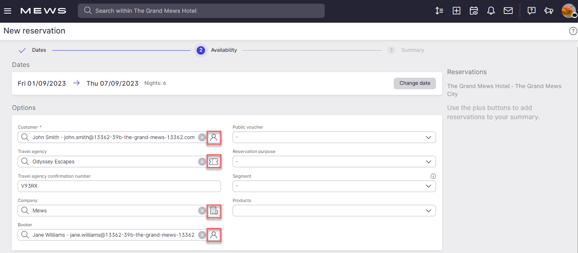The width and height of the screenshot is (578, 253).
Task: Expand the Reservation purpose dropdown
Action: (334, 162)
